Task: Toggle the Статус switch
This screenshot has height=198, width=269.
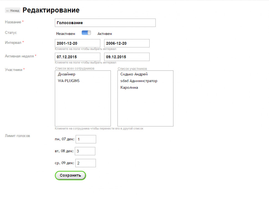Action: [x=86, y=33]
